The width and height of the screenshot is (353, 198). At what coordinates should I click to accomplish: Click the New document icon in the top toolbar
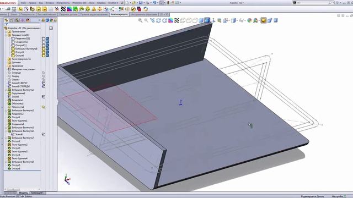point(127,3)
